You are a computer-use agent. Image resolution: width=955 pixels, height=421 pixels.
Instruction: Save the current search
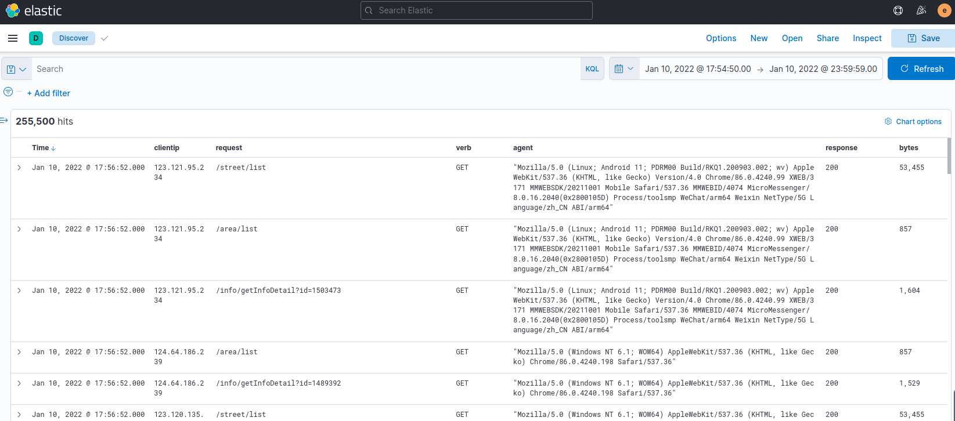pyautogui.click(x=923, y=38)
